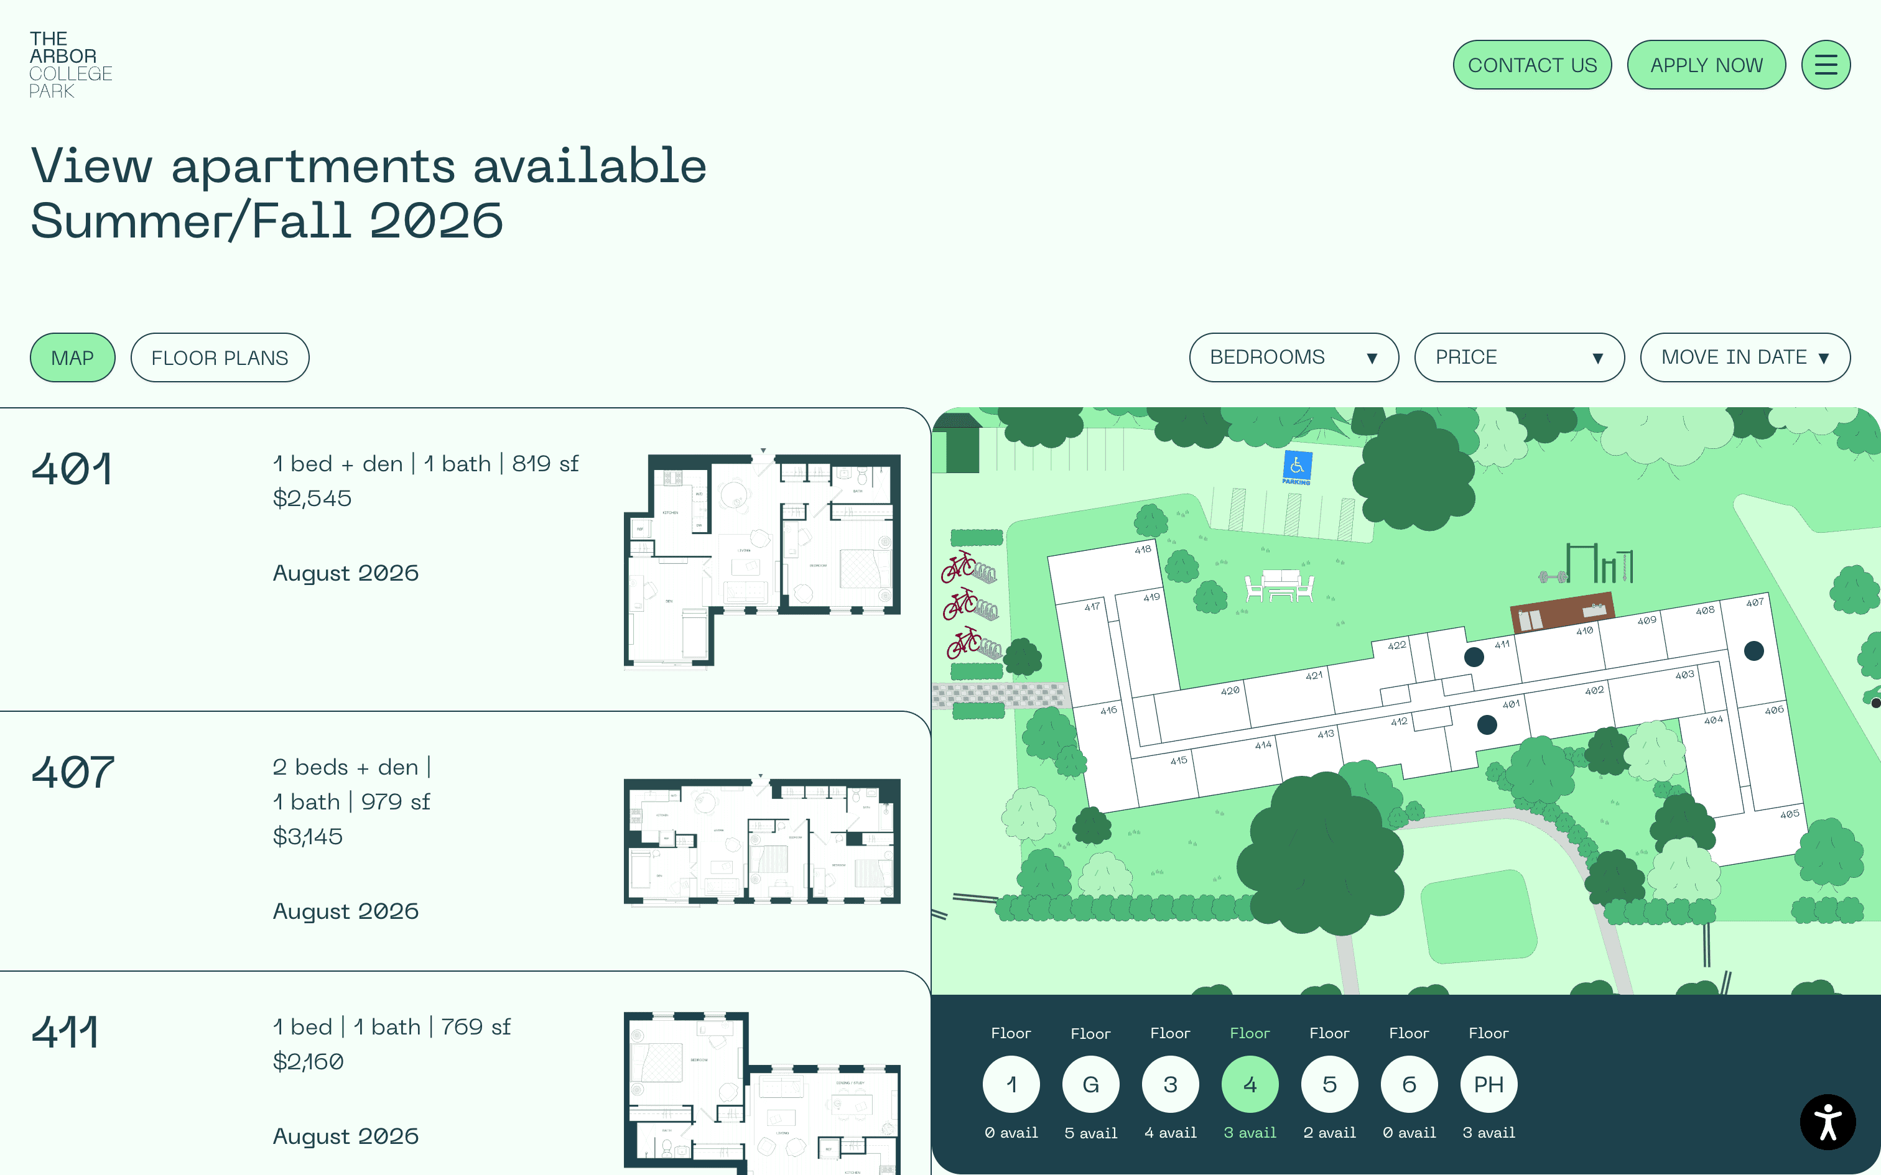Open the Move In Date dropdown

[x=1744, y=357]
